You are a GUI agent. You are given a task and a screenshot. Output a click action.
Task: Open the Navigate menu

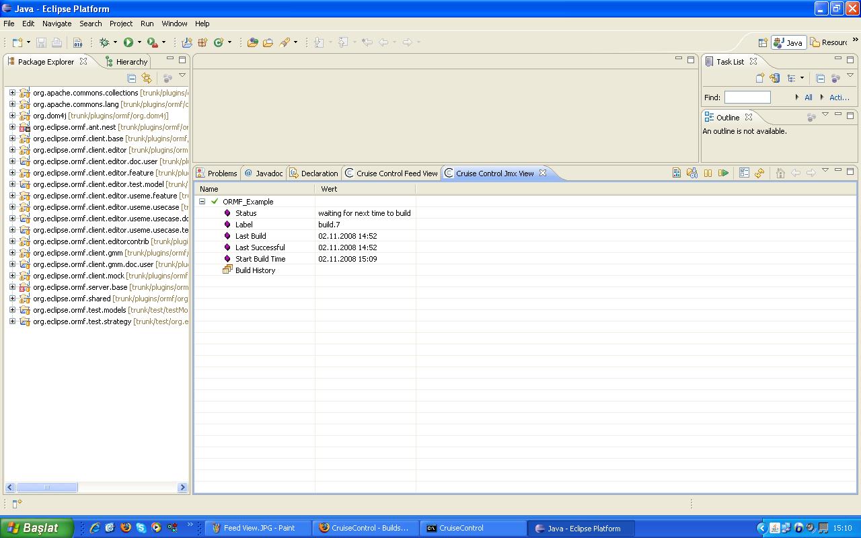pyautogui.click(x=57, y=24)
